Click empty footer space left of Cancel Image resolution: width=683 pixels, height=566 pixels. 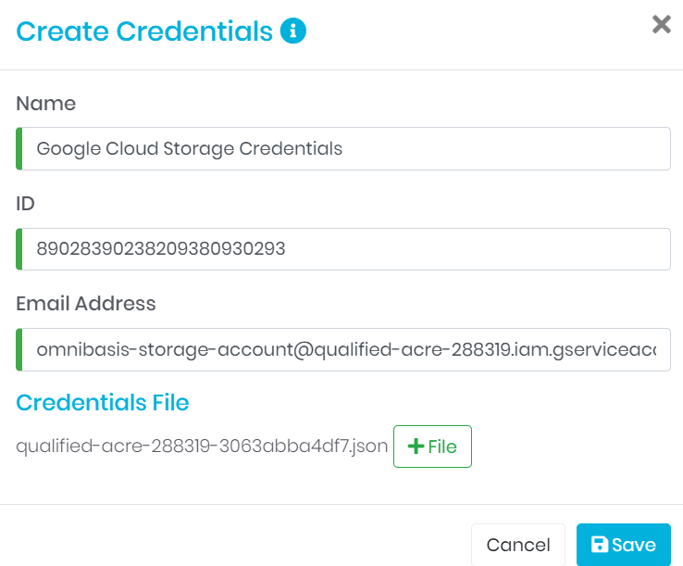click(x=231, y=545)
